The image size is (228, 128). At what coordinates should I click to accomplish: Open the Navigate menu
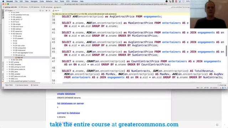[34, 1]
